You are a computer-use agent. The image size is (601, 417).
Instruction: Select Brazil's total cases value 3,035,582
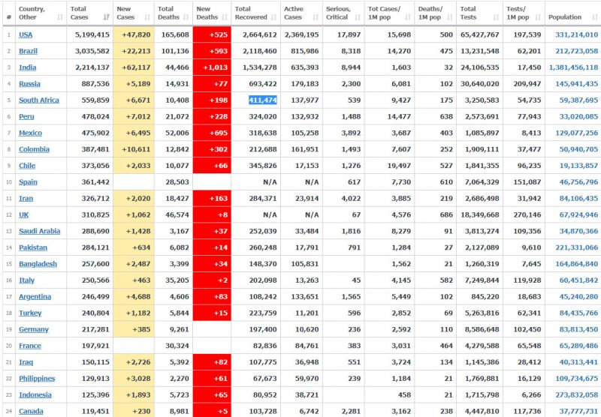click(92, 51)
